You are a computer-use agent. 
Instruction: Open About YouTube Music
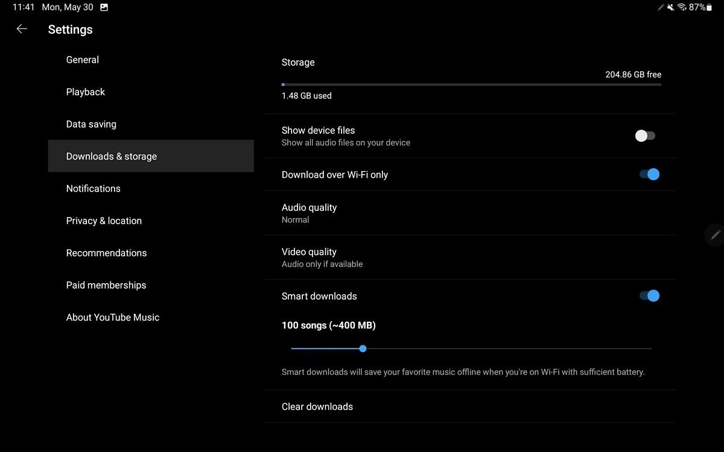click(x=112, y=317)
